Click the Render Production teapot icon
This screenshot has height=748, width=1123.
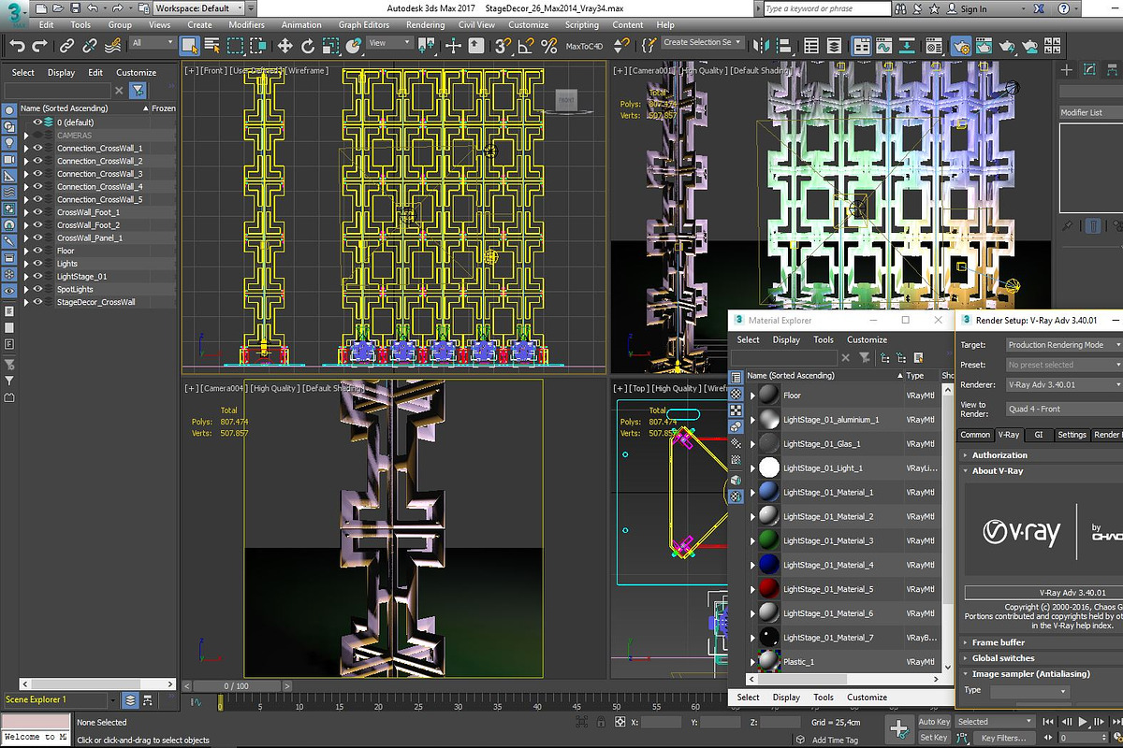(1006, 45)
